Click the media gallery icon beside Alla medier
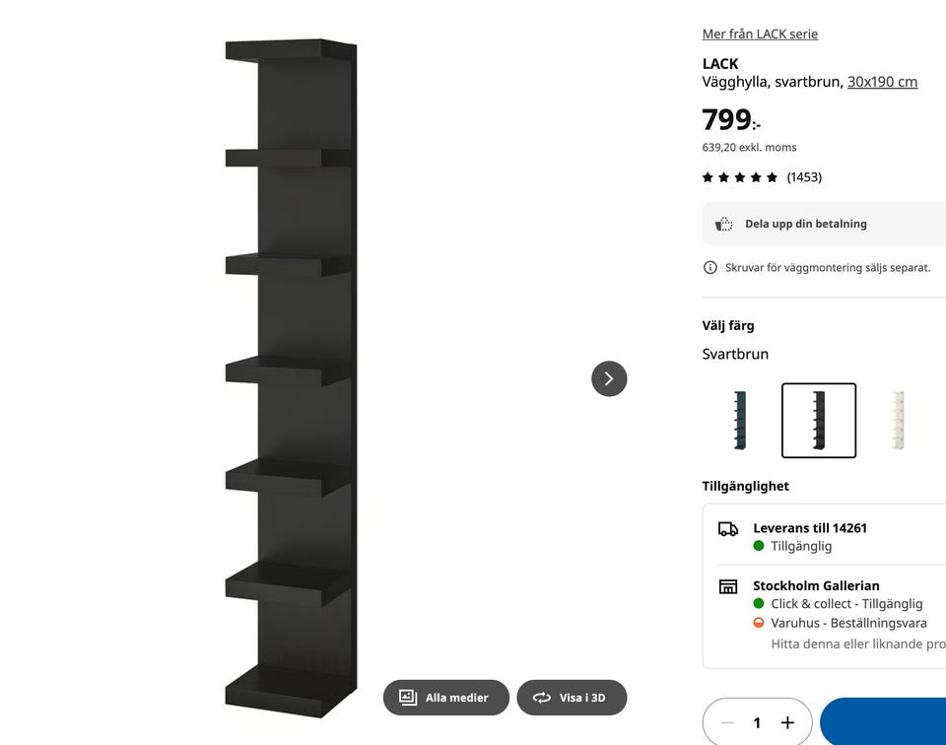This screenshot has width=946, height=745. (408, 698)
